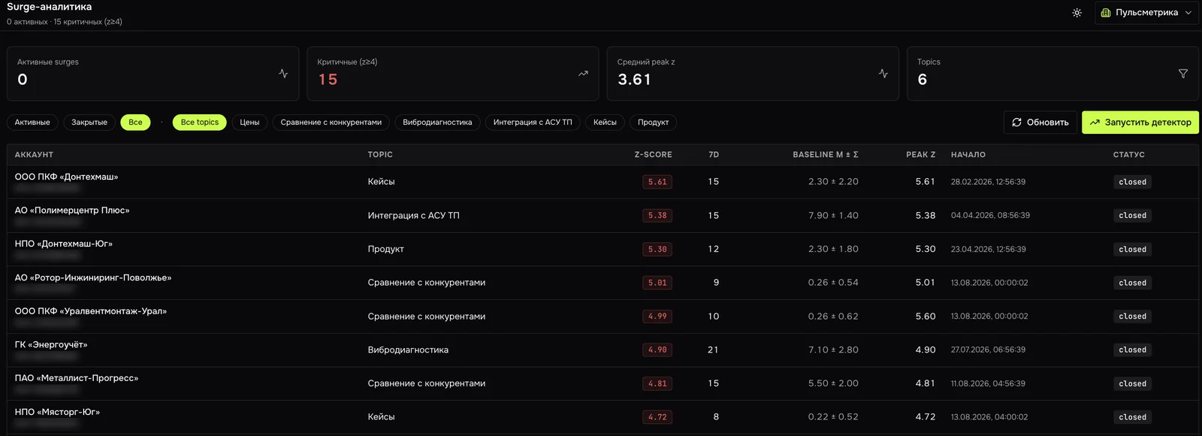This screenshot has height=436, width=1202.
Task: Click the date 28.02.2026, 12:56:39
Action: [988, 182]
